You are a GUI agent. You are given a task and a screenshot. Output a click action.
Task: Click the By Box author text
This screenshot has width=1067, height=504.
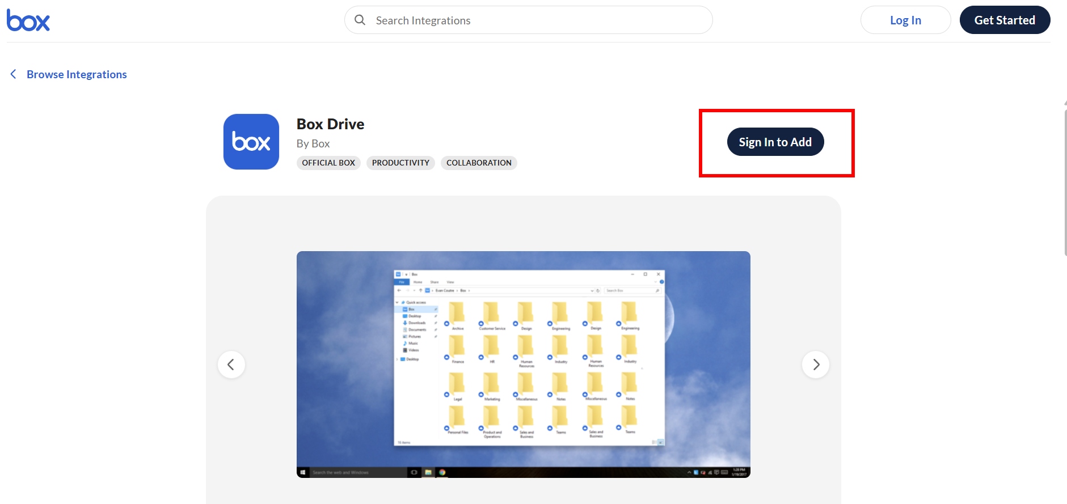(x=313, y=144)
